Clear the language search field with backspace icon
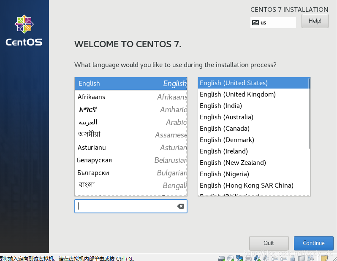The height and width of the screenshot is (261, 337). click(180, 206)
